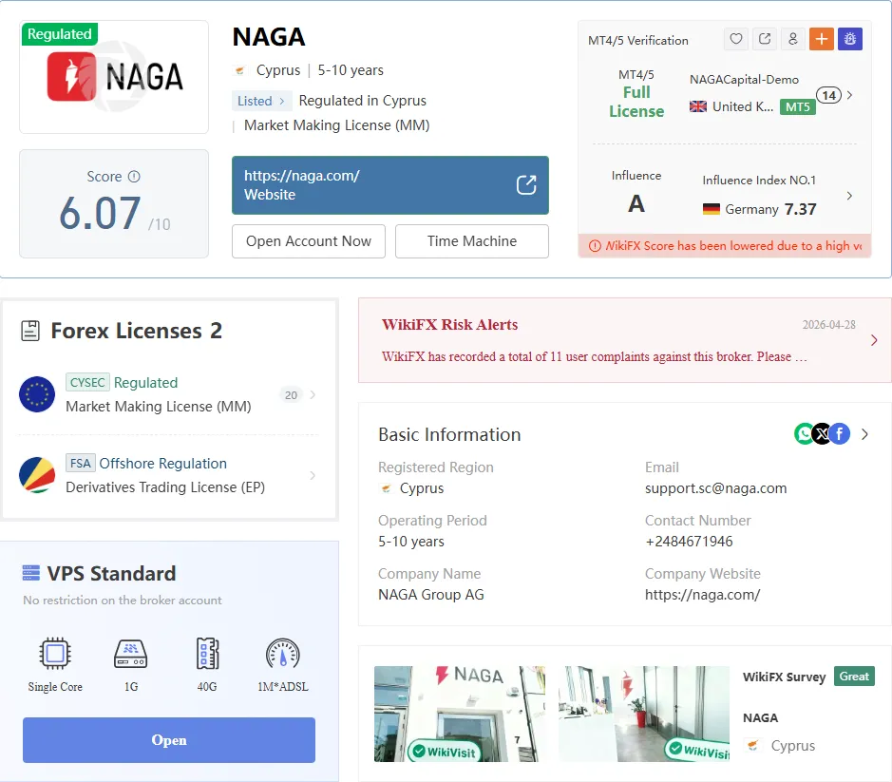Click the share icon beside the heart

[765, 39]
